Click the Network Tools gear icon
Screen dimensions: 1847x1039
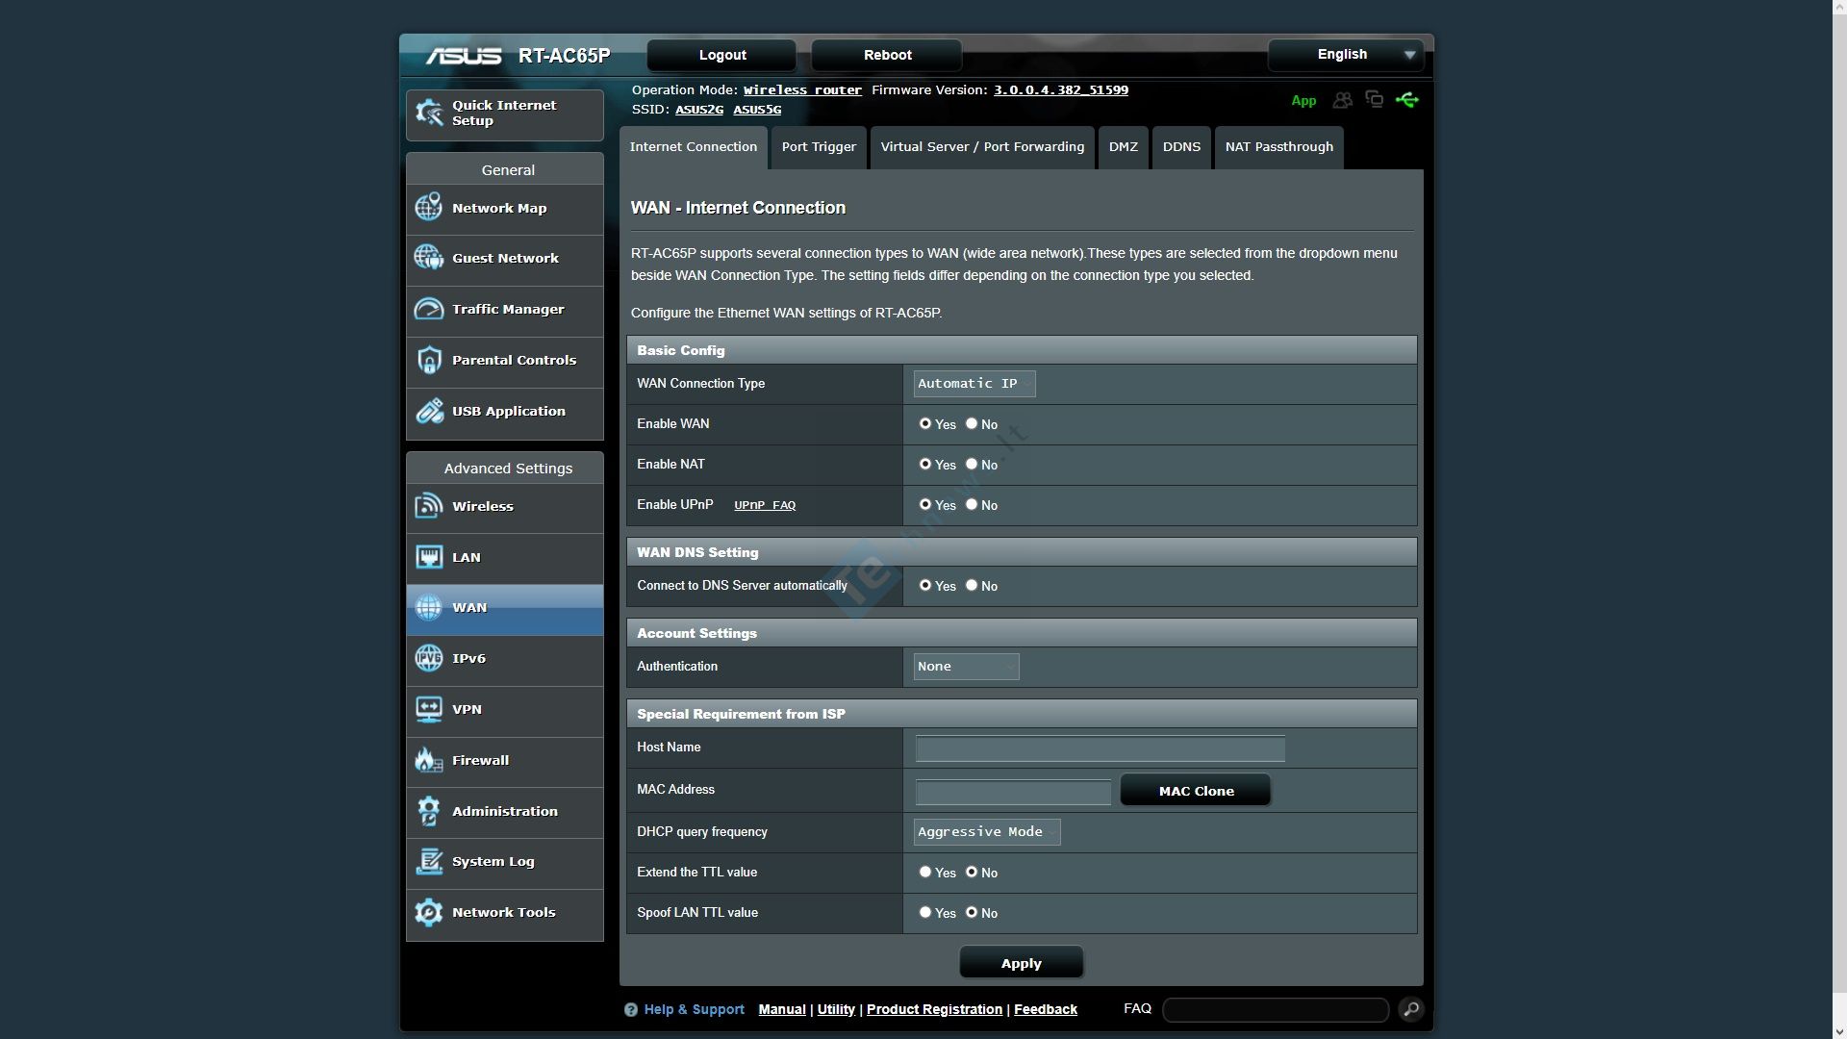click(429, 912)
